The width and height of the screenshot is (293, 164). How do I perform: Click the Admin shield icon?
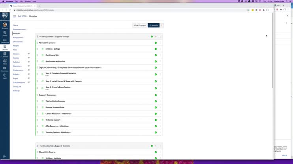click(5, 34)
